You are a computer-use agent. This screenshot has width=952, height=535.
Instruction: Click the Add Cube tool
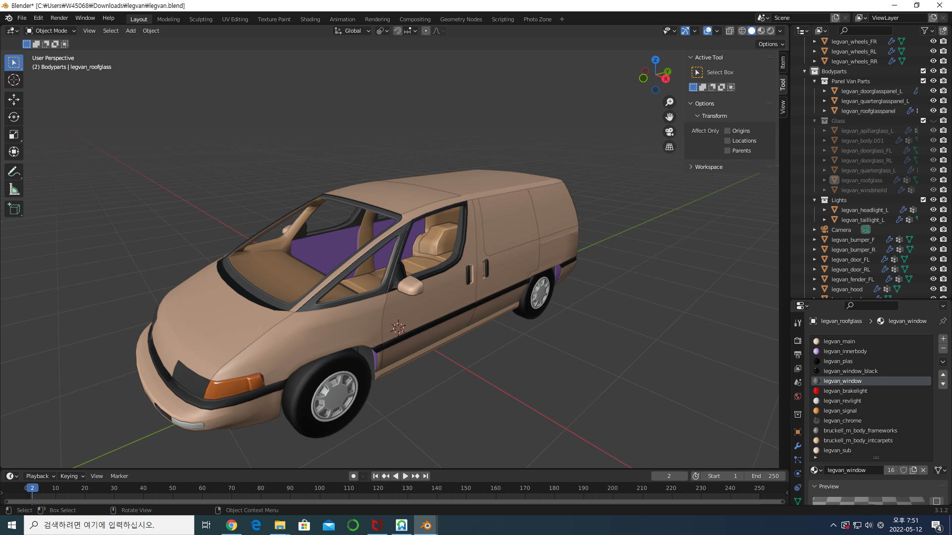click(14, 209)
